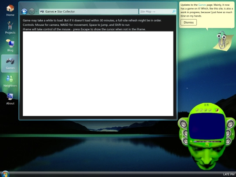Open the Blog shortcut
This screenshot has width=236, height=177.
(x=10, y=45)
